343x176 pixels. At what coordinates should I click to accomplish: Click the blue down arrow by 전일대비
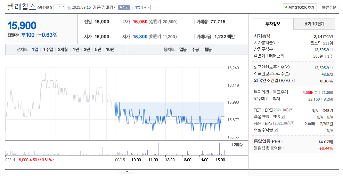coord(23,35)
